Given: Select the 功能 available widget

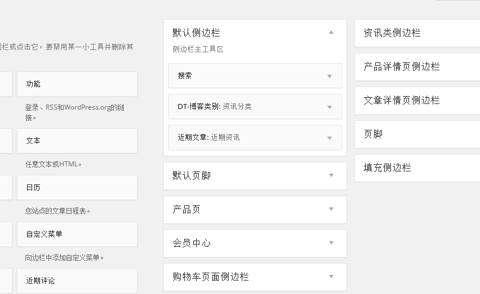Looking at the screenshot, I should [77, 84].
